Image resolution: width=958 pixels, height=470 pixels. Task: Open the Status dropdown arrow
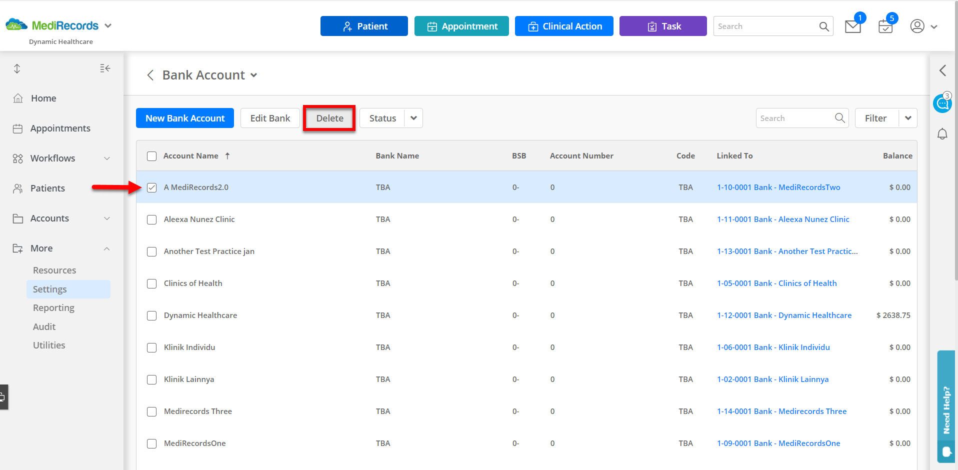pos(413,118)
